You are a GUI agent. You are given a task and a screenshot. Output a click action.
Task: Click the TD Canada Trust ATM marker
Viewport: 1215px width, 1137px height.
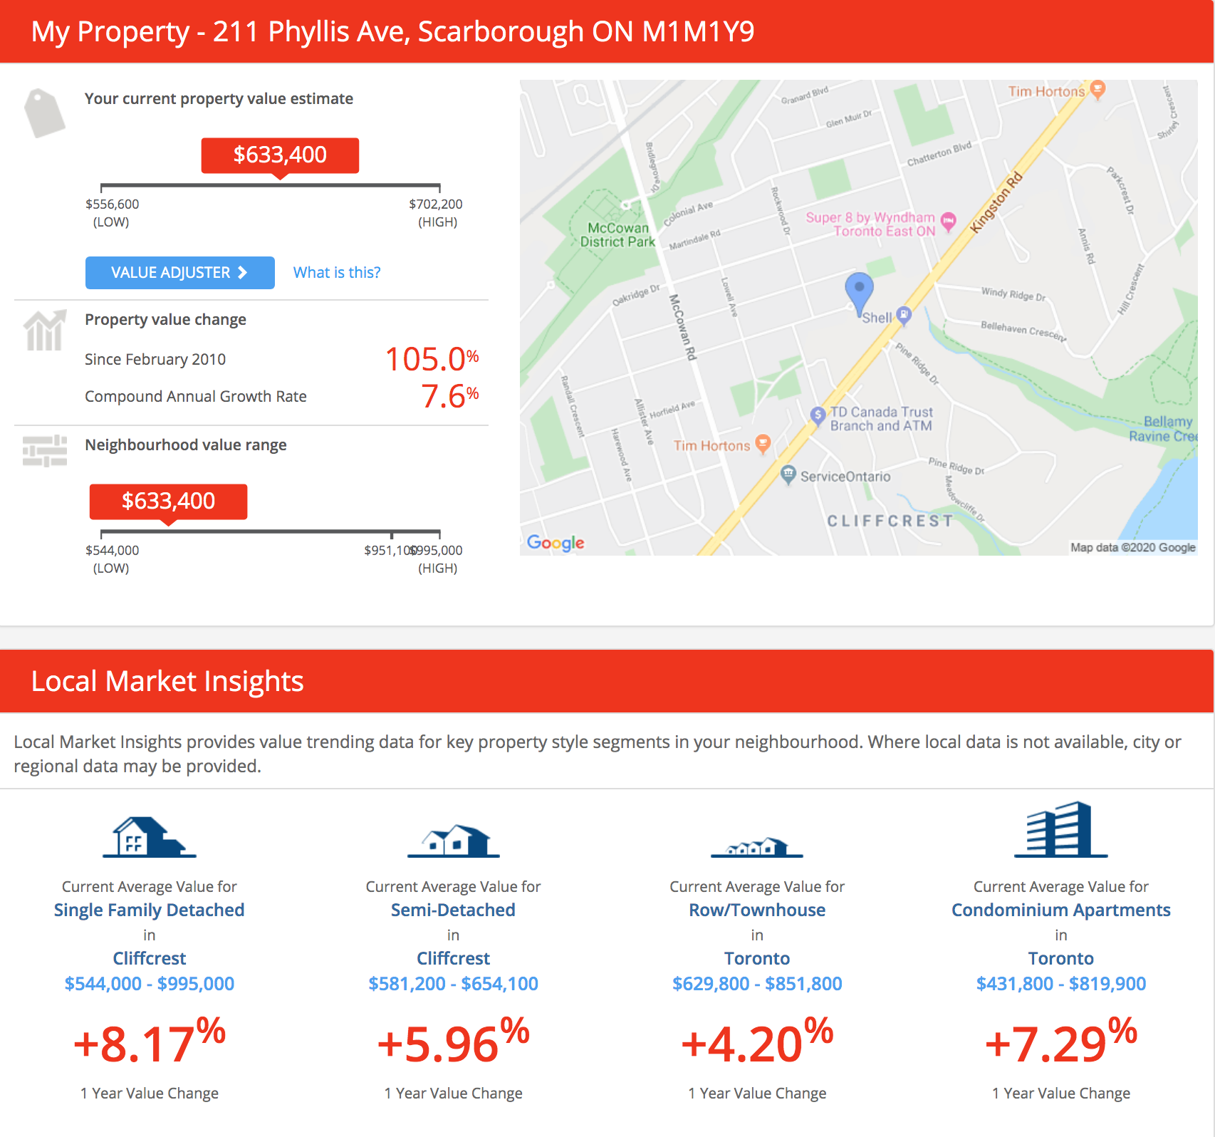[x=818, y=414]
